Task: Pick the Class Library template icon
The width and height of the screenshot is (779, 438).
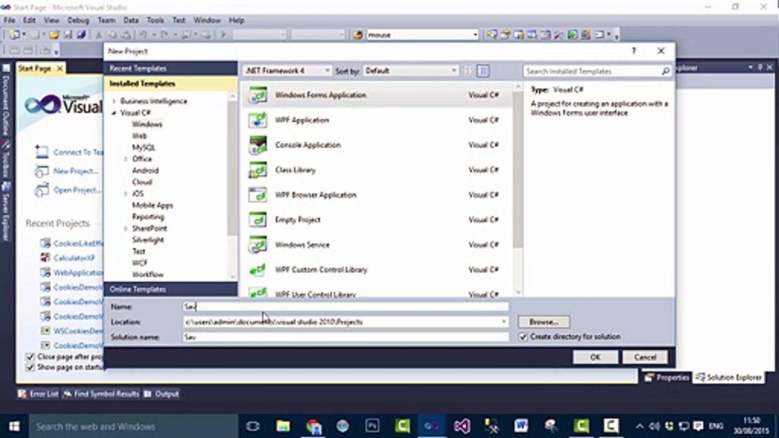Action: pyautogui.click(x=258, y=170)
